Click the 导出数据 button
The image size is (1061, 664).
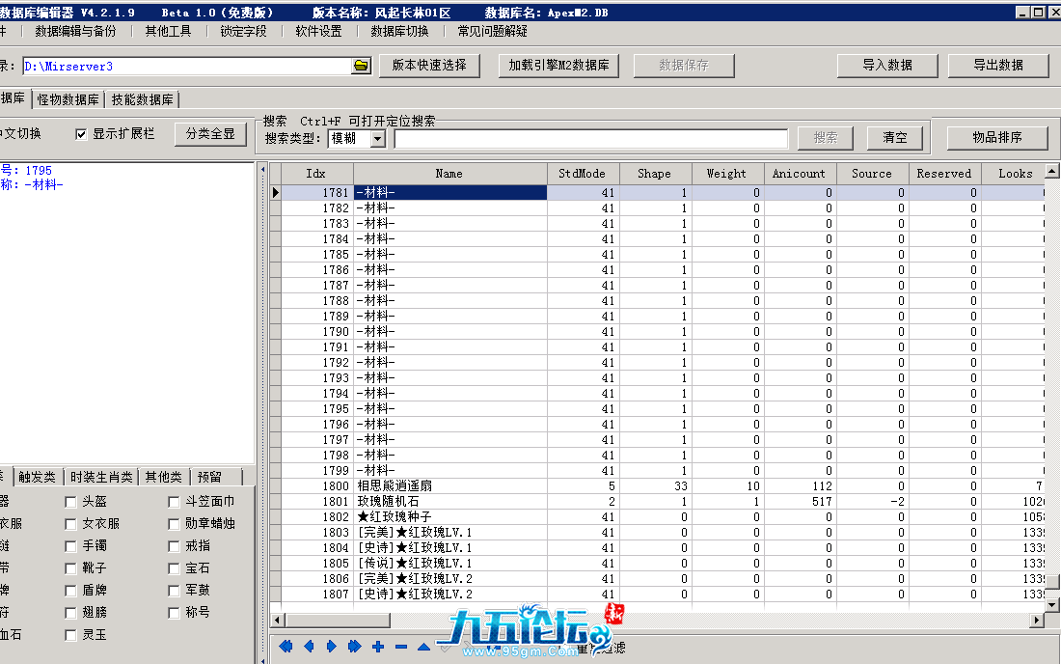(x=998, y=66)
